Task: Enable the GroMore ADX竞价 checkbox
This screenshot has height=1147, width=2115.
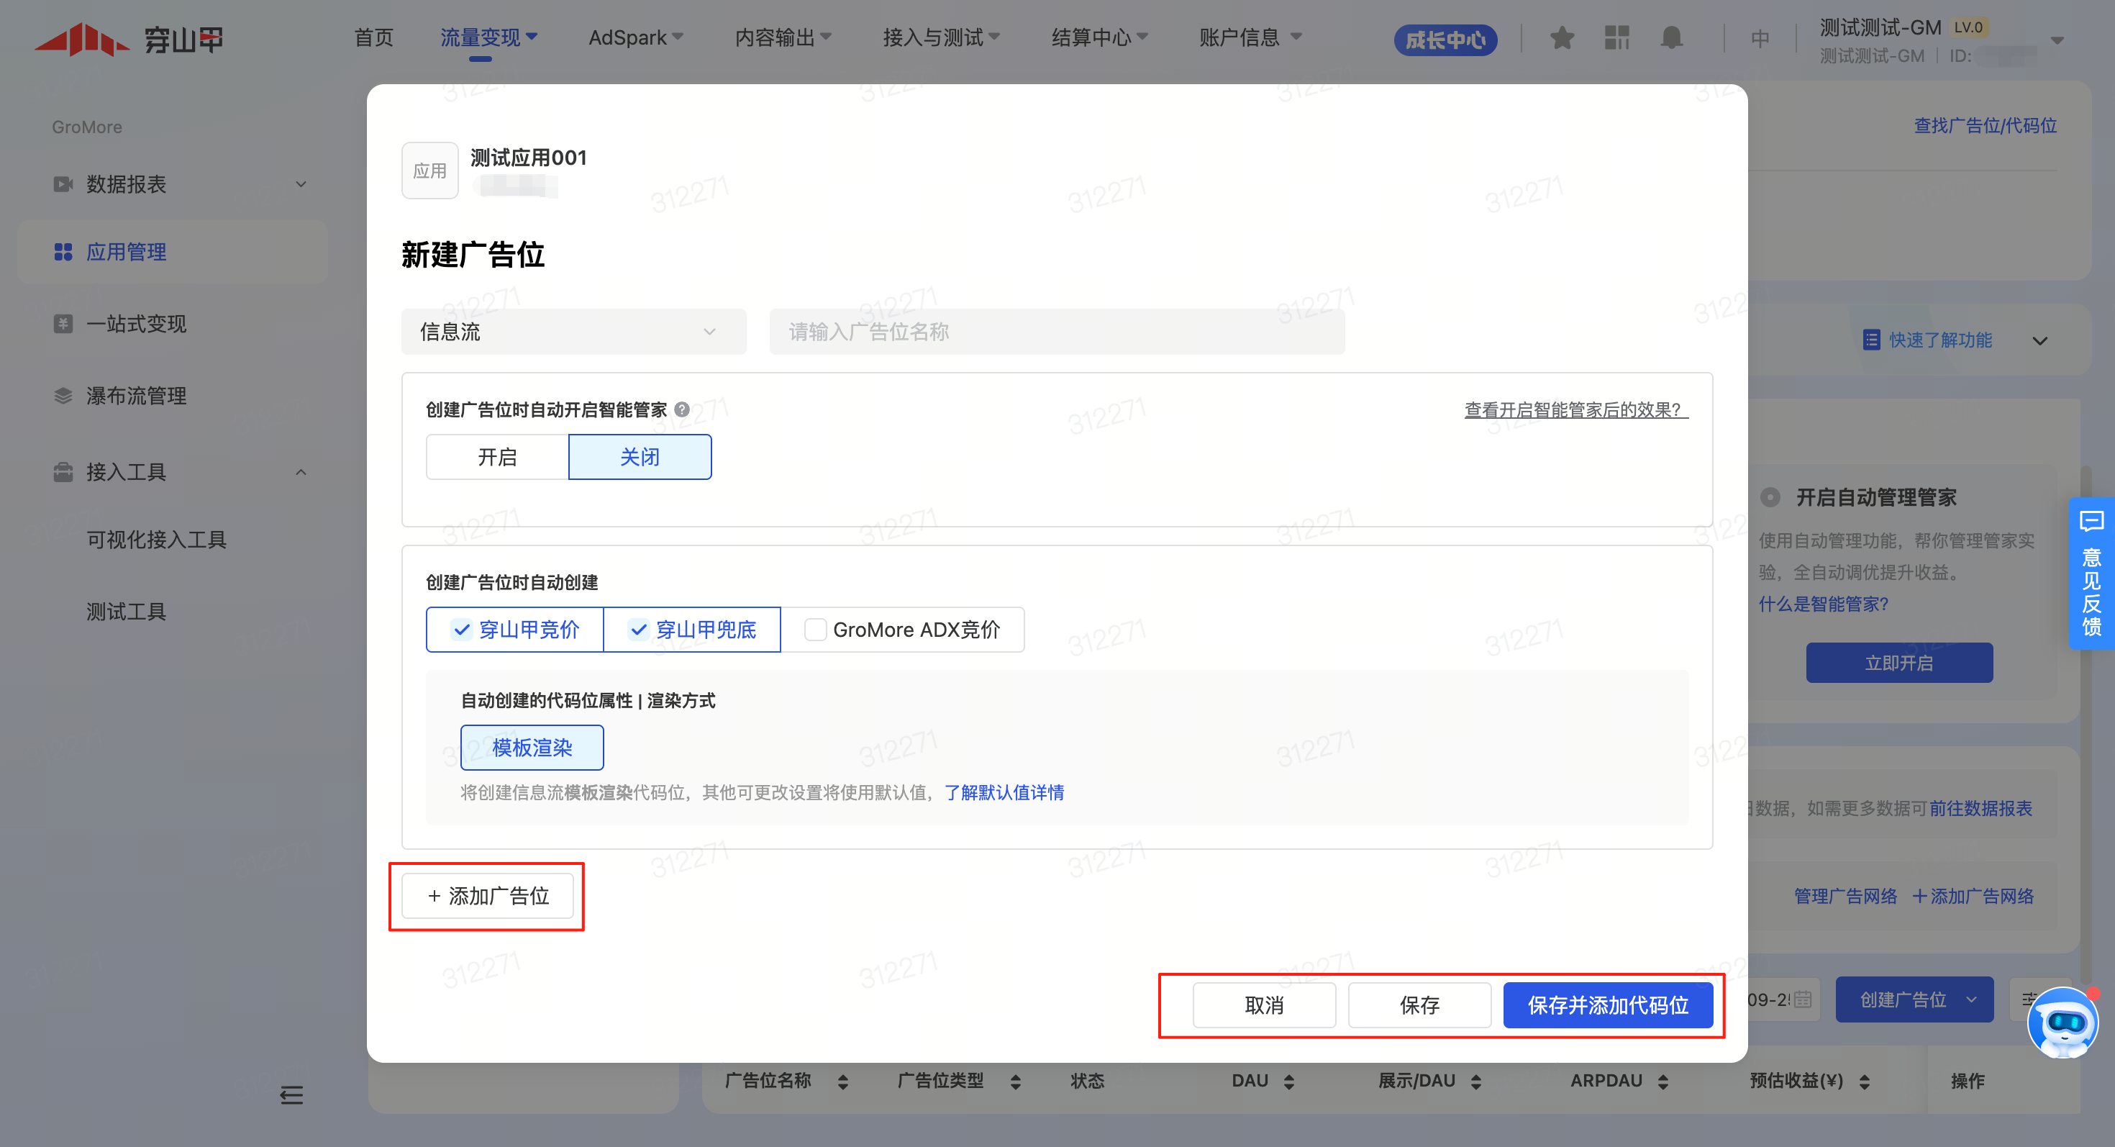Action: pos(815,630)
